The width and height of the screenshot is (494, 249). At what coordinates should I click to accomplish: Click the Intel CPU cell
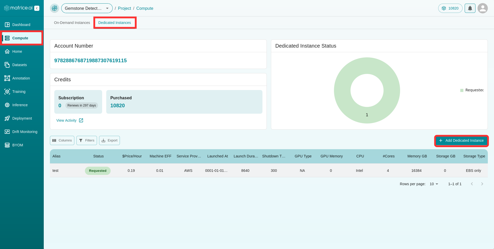359,171
